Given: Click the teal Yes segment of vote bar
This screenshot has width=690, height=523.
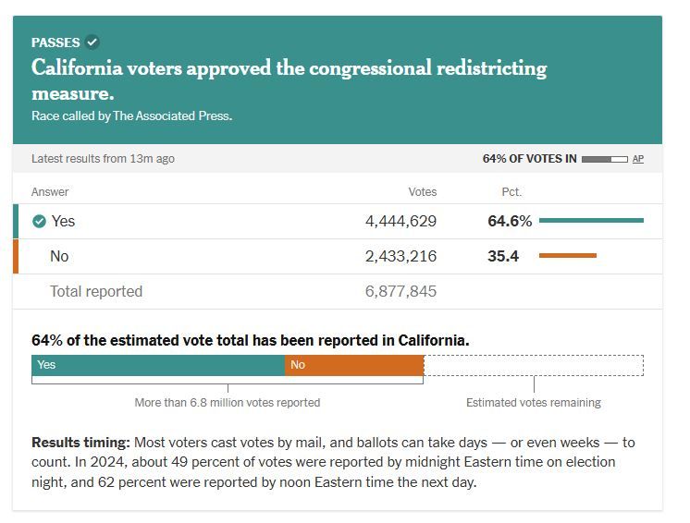Looking at the screenshot, I should tap(158, 365).
